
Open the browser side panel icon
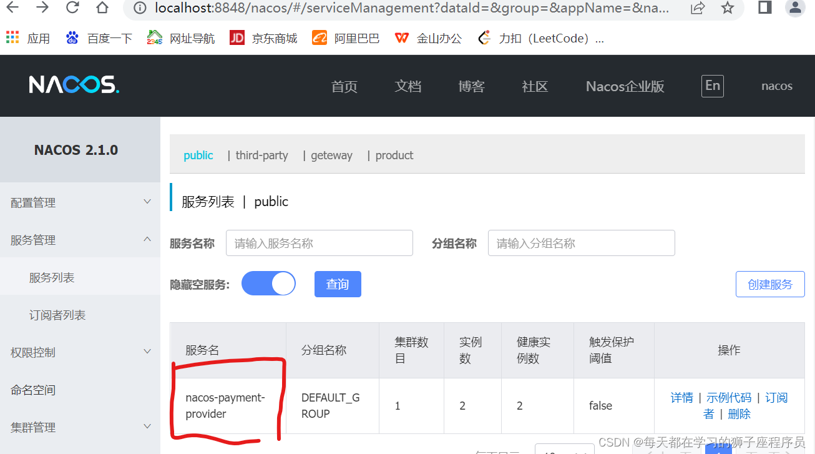pyautogui.click(x=765, y=7)
